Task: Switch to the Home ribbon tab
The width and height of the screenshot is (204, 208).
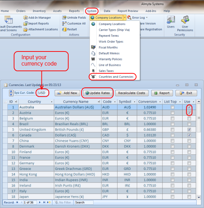Action: tap(5, 11)
